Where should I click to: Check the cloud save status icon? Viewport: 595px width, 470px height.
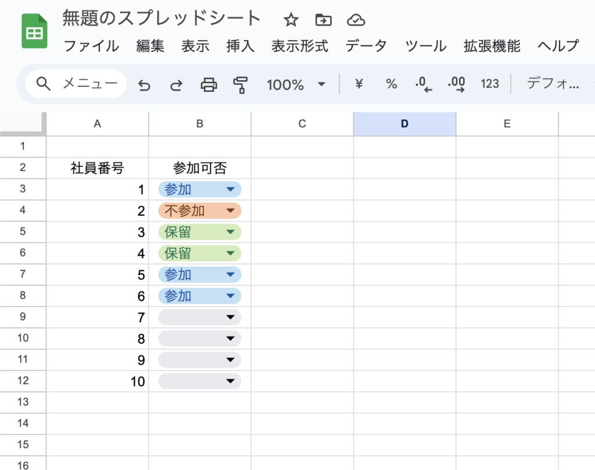[x=356, y=20]
